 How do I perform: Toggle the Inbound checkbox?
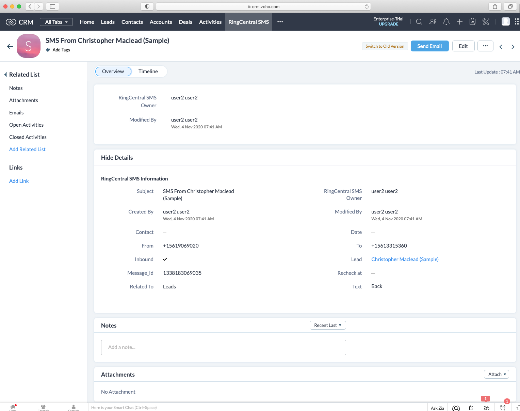click(x=165, y=259)
